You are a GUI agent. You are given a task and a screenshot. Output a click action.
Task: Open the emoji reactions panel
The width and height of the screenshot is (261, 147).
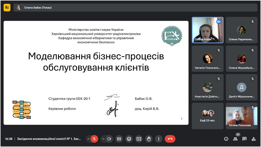129,139
